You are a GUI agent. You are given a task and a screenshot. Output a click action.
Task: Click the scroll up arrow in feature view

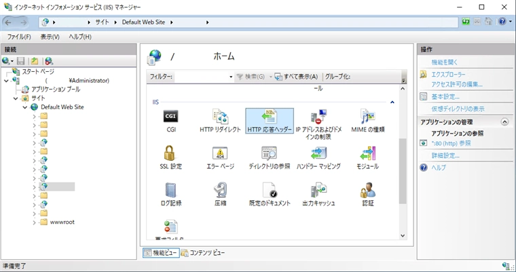click(x=403, y=89)
